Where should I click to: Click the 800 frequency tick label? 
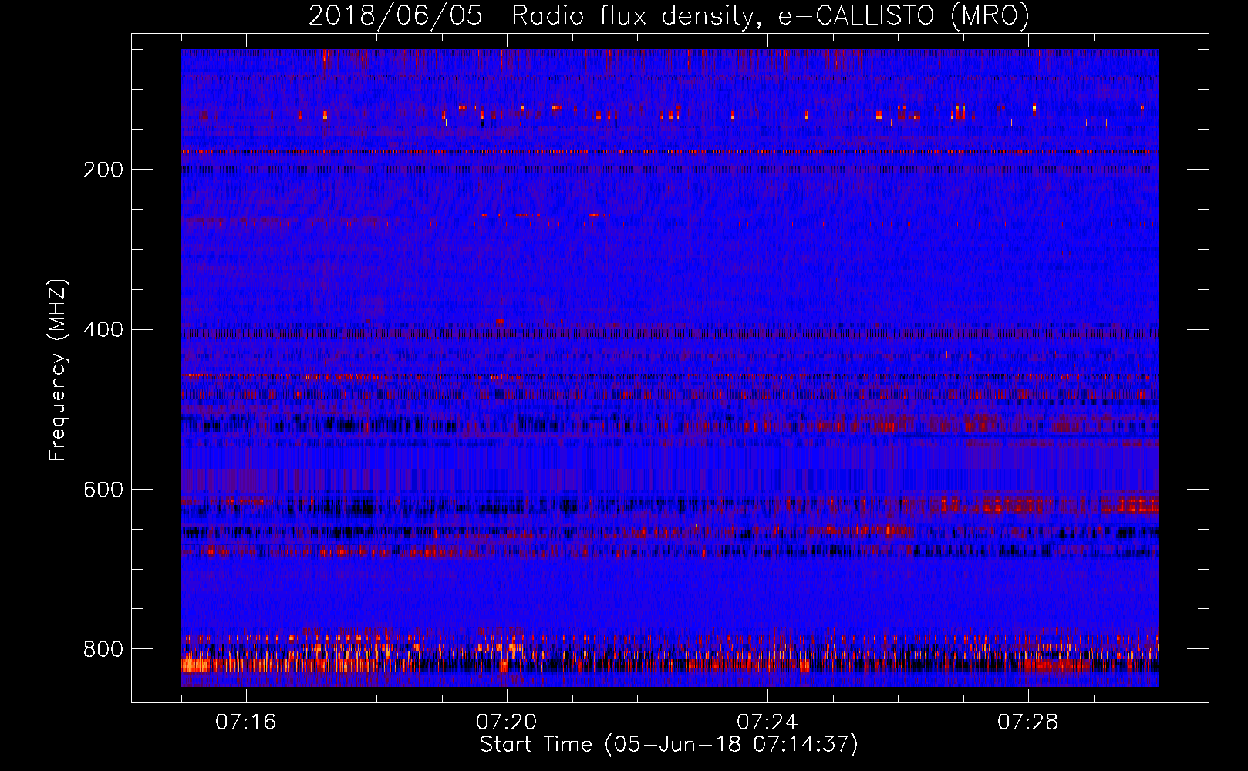tap(103, 649)
